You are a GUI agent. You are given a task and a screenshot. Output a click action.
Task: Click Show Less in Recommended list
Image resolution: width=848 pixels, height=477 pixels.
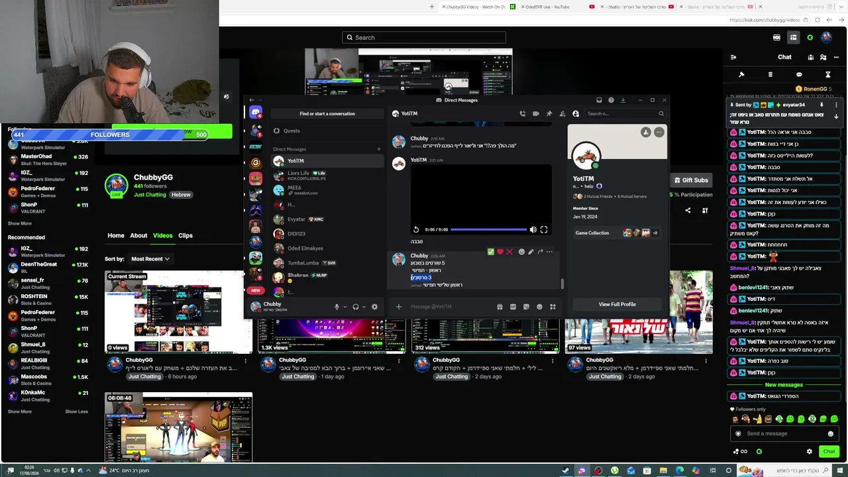tap(76, 412)
